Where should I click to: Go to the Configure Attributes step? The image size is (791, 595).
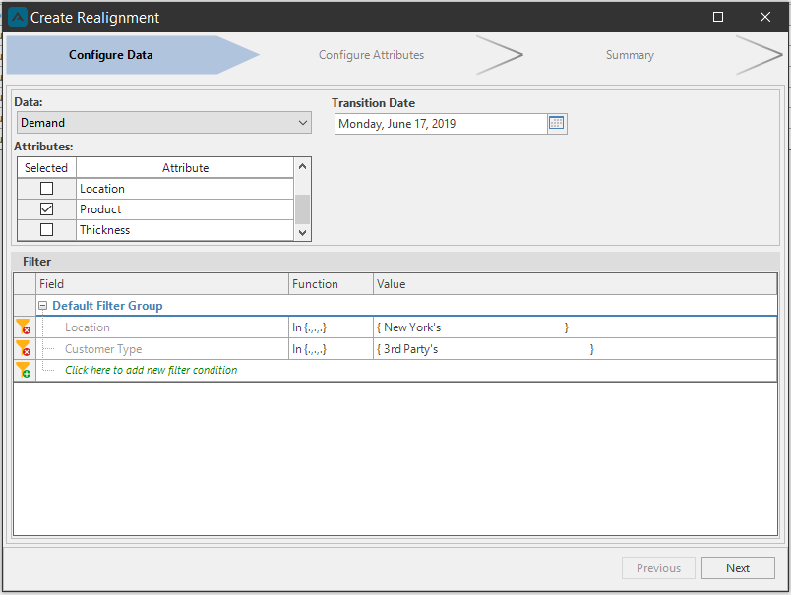click(371, 55)
